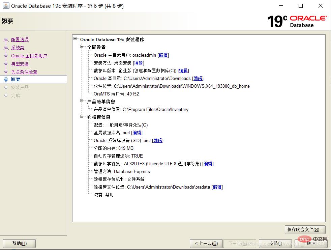Edit the 数据库字符集 AL32UTF8 setting
Image resolution: width=331 pixels, height=250 pixels.
pos(208,164)
